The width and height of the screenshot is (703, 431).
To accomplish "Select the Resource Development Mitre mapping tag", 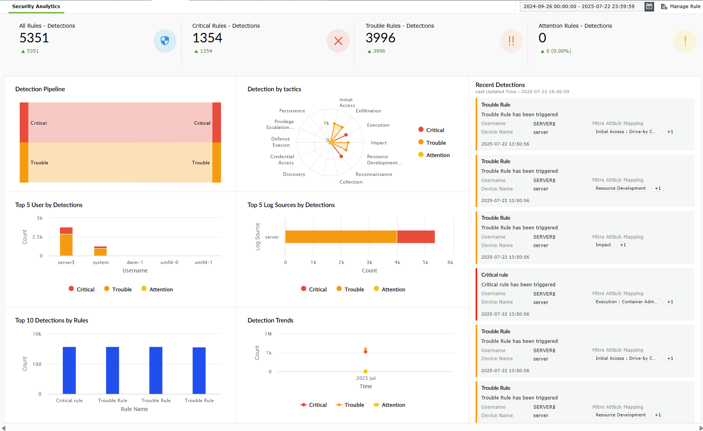I will point(620,188).
